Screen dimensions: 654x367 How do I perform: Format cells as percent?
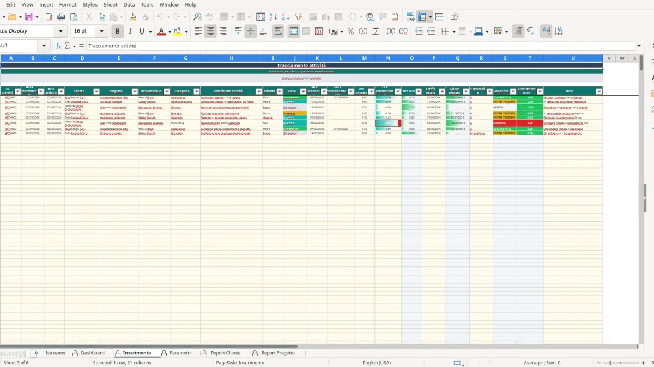(350, 32)
